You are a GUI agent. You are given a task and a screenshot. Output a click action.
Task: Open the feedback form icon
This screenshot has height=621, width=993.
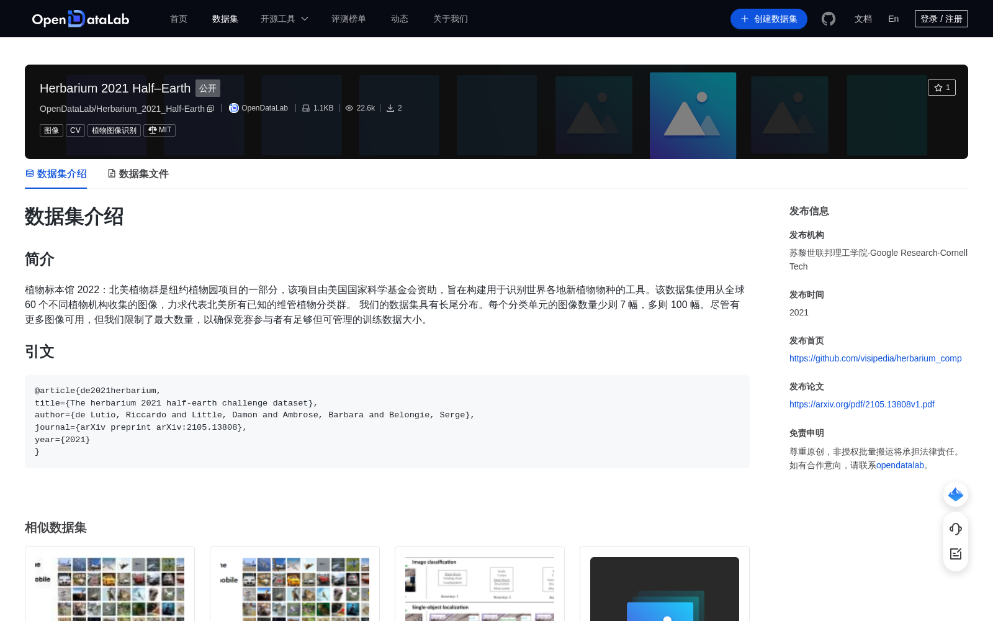point(956,554)
